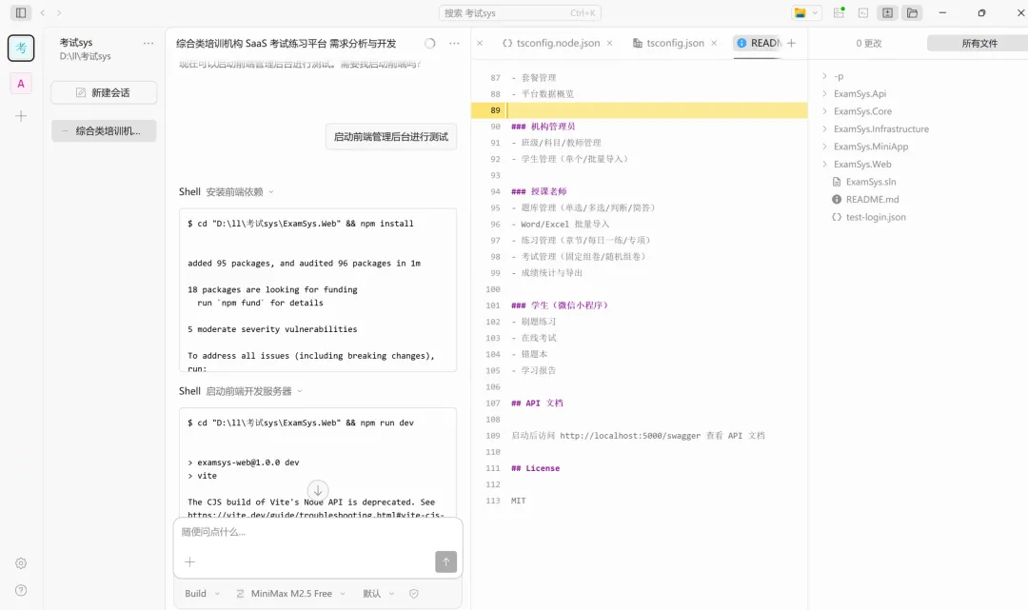Open the 综合类培训机... session
This screenshot has width=1028, height=610.
pyautogui.click(x=104, y=131)
